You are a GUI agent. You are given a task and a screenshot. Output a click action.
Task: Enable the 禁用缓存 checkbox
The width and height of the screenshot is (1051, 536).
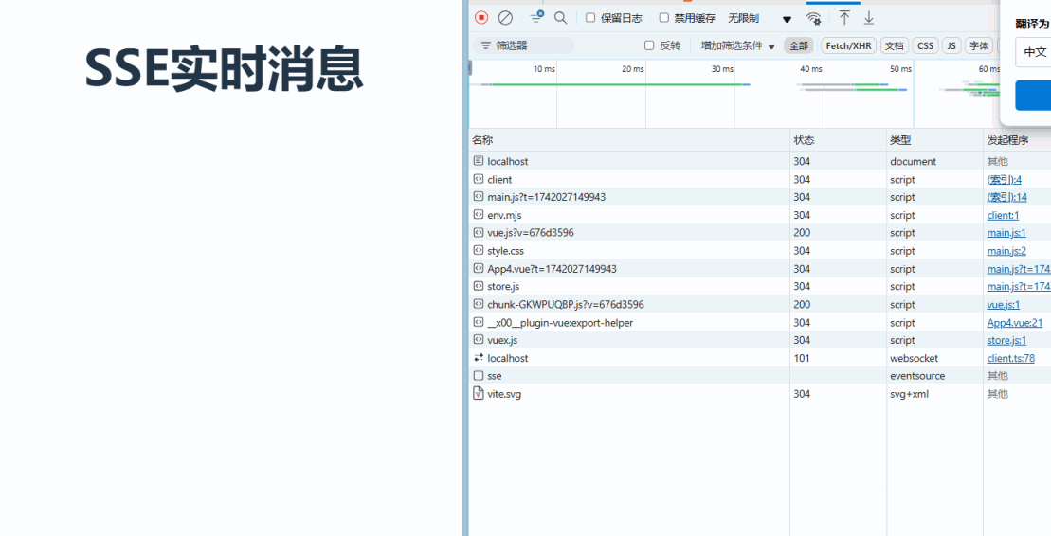[664, 18]
